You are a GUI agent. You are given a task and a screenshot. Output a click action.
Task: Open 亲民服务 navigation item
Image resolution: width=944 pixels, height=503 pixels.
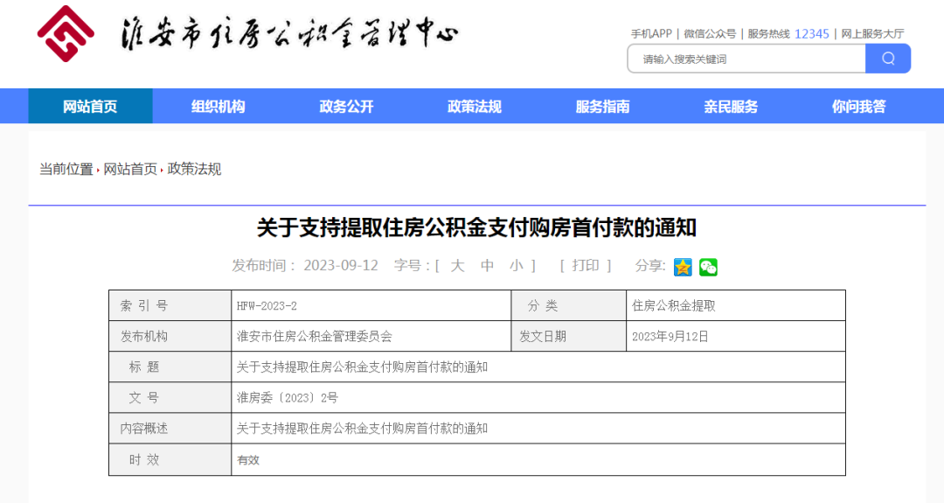coord(731,107)
